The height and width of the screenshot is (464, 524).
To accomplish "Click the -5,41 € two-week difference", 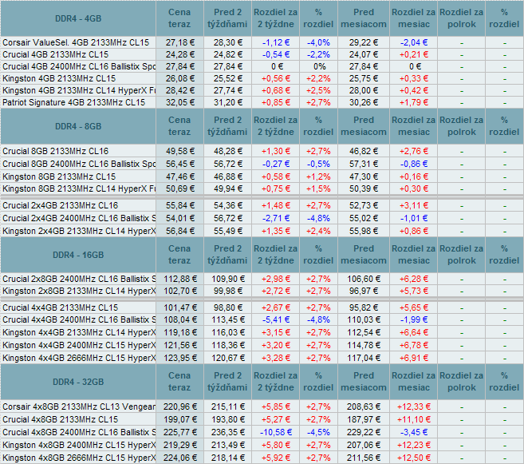I will (276, 319).
